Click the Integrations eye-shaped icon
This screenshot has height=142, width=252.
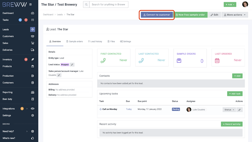pos(33,108)
